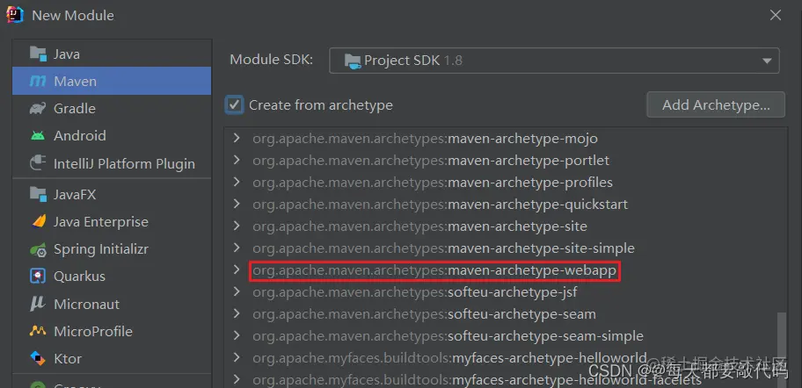The image size is (802, 388).
Task: Click the Ktor diamond icon
Action: pyautogui.click(x=38, y=358)
